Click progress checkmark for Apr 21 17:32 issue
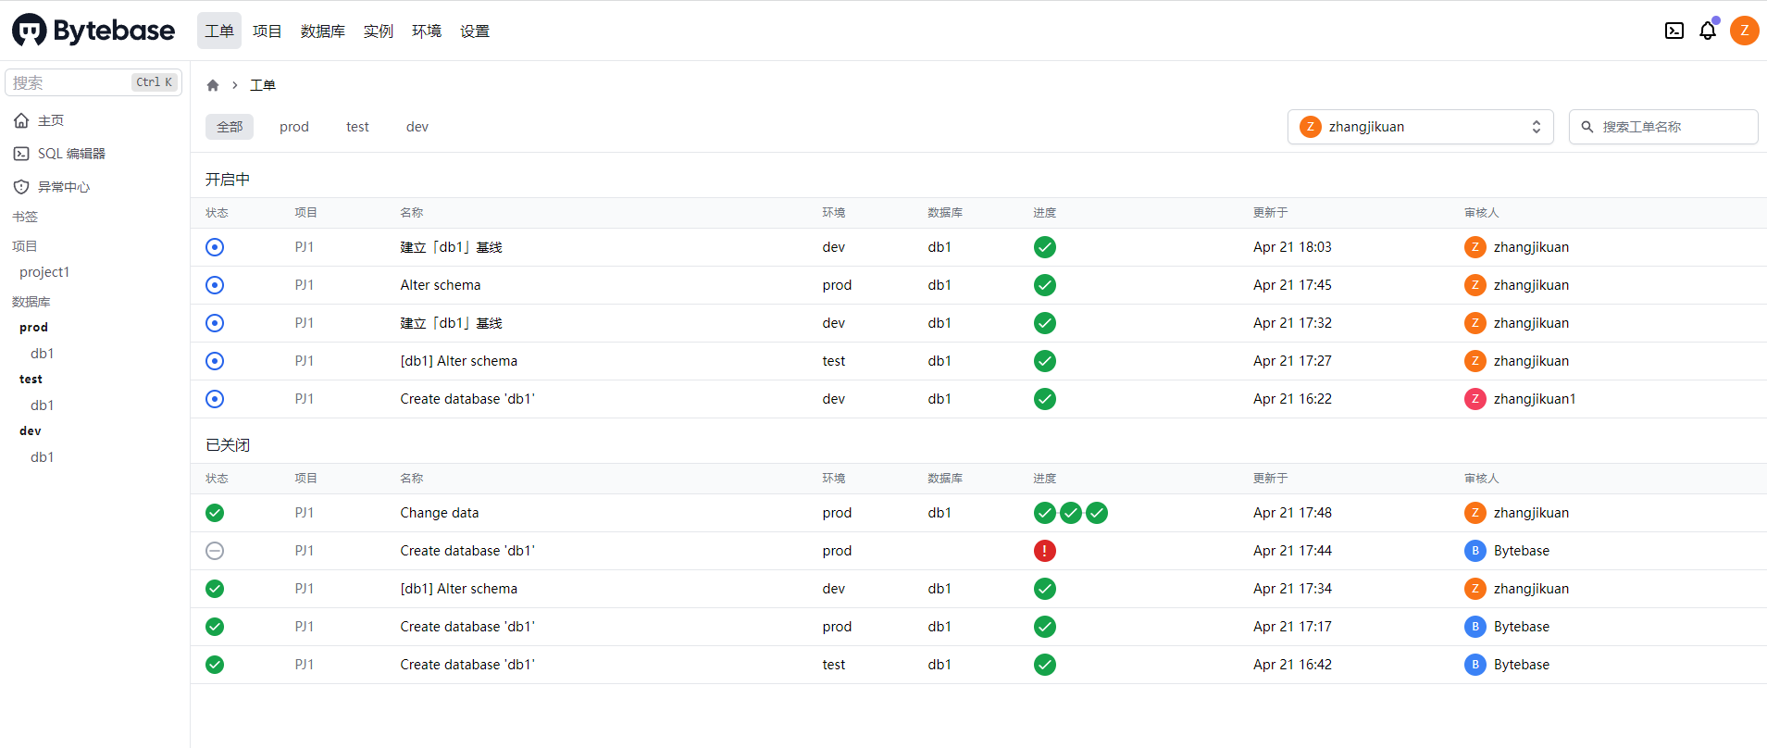The height and width of the screenshot is (748, 1767). click(1045, 323)
